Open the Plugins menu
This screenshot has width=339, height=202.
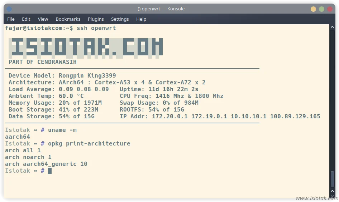(x=96, y=19)
